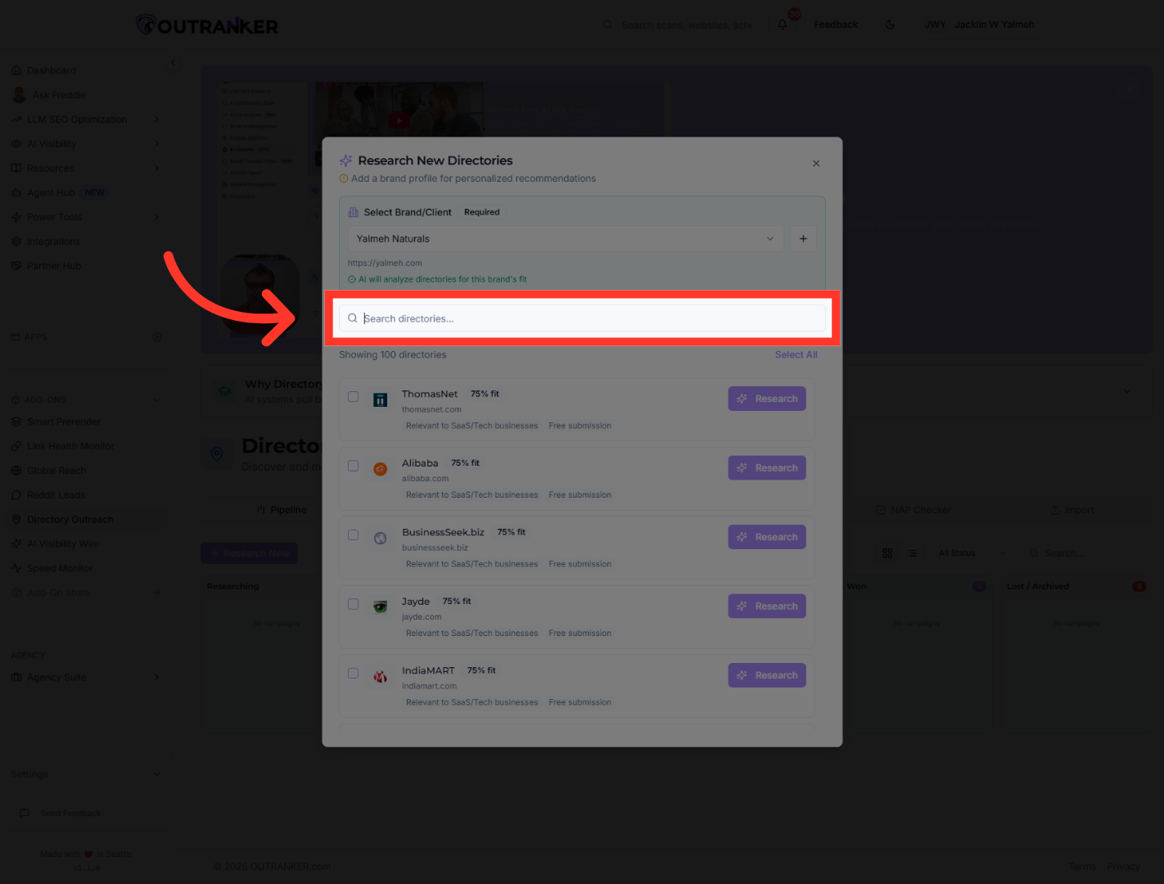Click the Select All link
Screen dimensions: 1164x884
click(x=795, y=354)
